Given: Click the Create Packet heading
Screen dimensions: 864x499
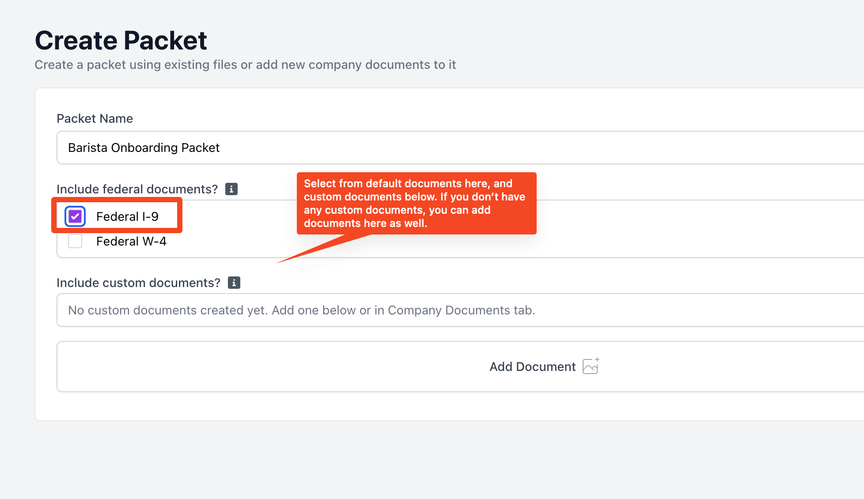Looking at the screenshot, I should coord(121,41).
